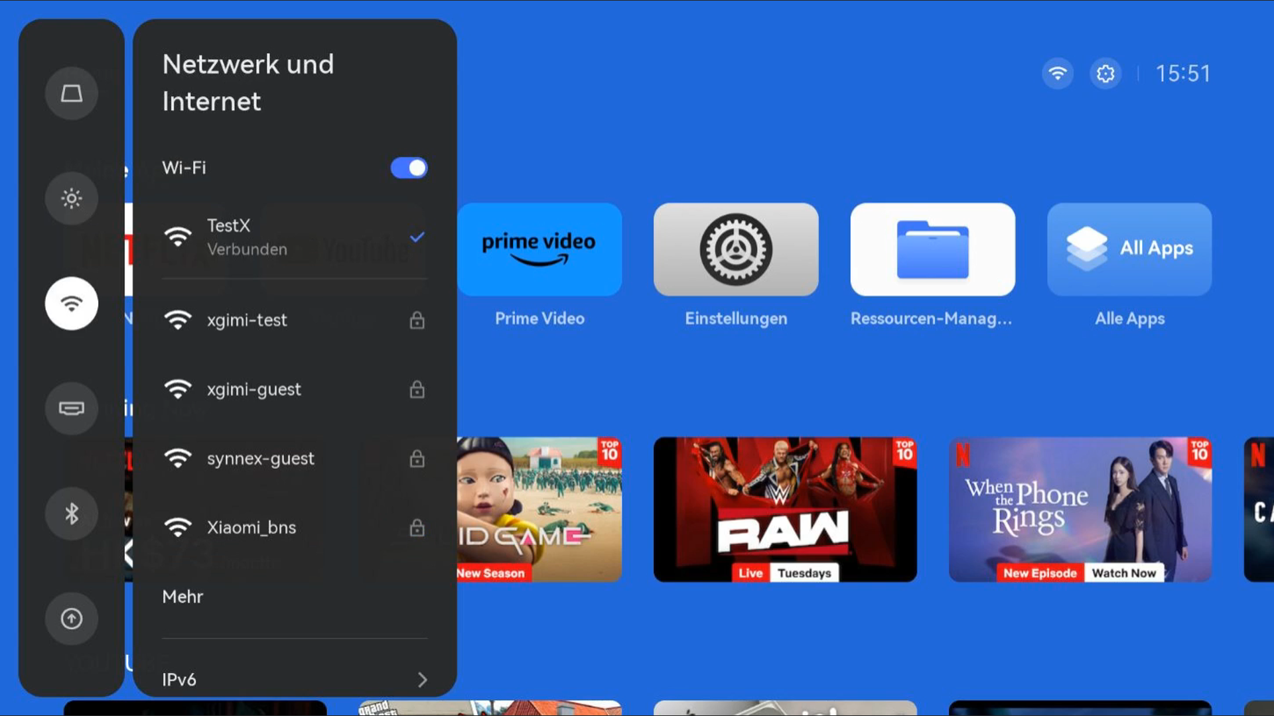Click the xgimi-guest Wi-Fi signal icon
The height and width of the screenshot is (716, 1274).
click(178, 389)
